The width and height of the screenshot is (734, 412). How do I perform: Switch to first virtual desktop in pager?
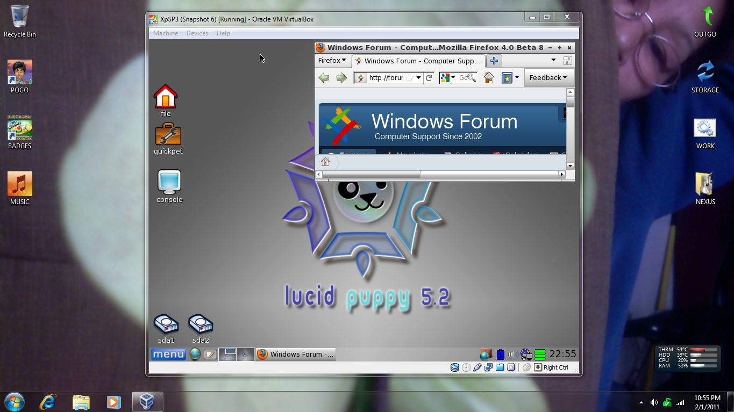click(x=227, y=354)
